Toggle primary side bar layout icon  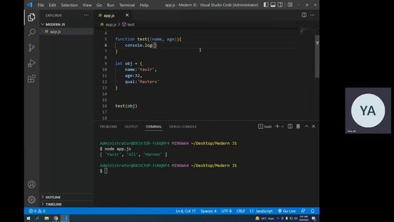pos(266,5)
